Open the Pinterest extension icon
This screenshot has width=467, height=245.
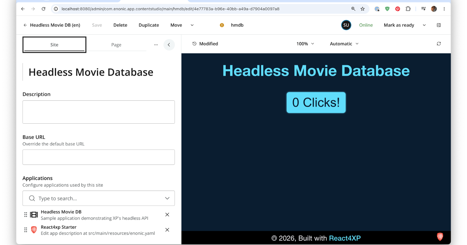pyautogui.click(x=398, y=9)
